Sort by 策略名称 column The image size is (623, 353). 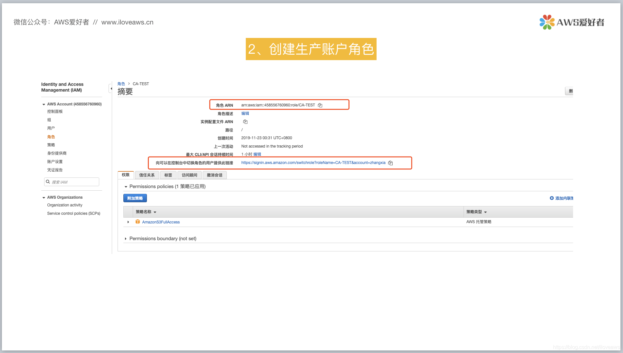[146, 212]
